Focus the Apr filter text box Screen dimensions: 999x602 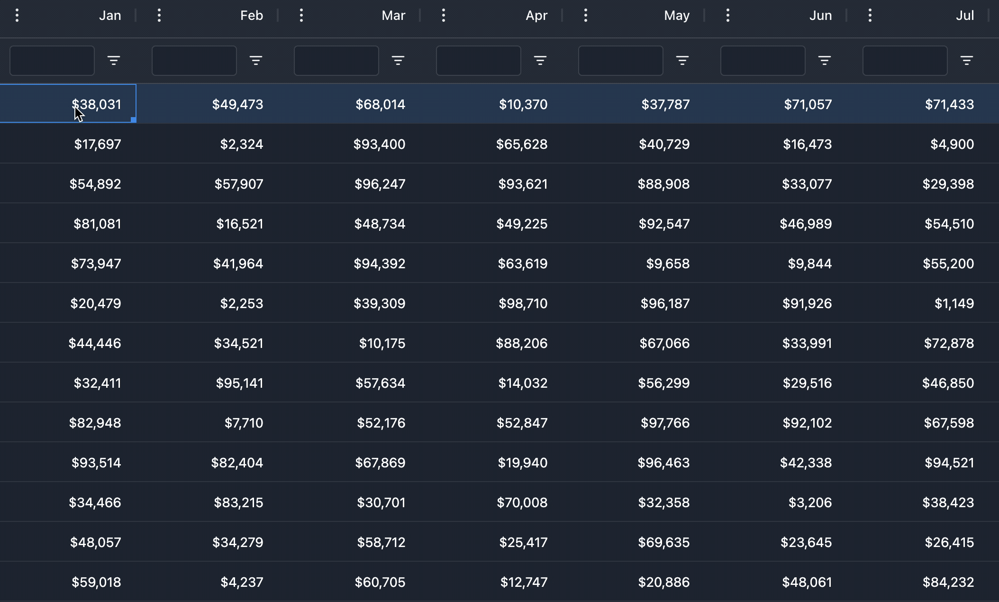pos(479,61)
